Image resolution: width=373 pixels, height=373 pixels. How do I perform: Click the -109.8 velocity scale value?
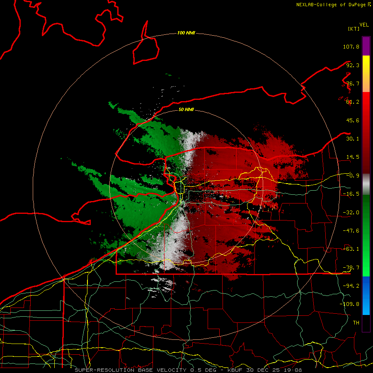click(349, 304)
